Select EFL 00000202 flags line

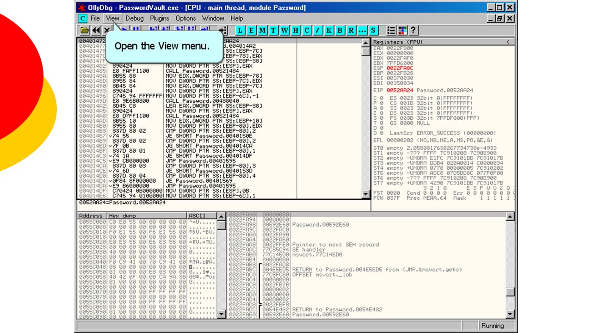point(433,140)
